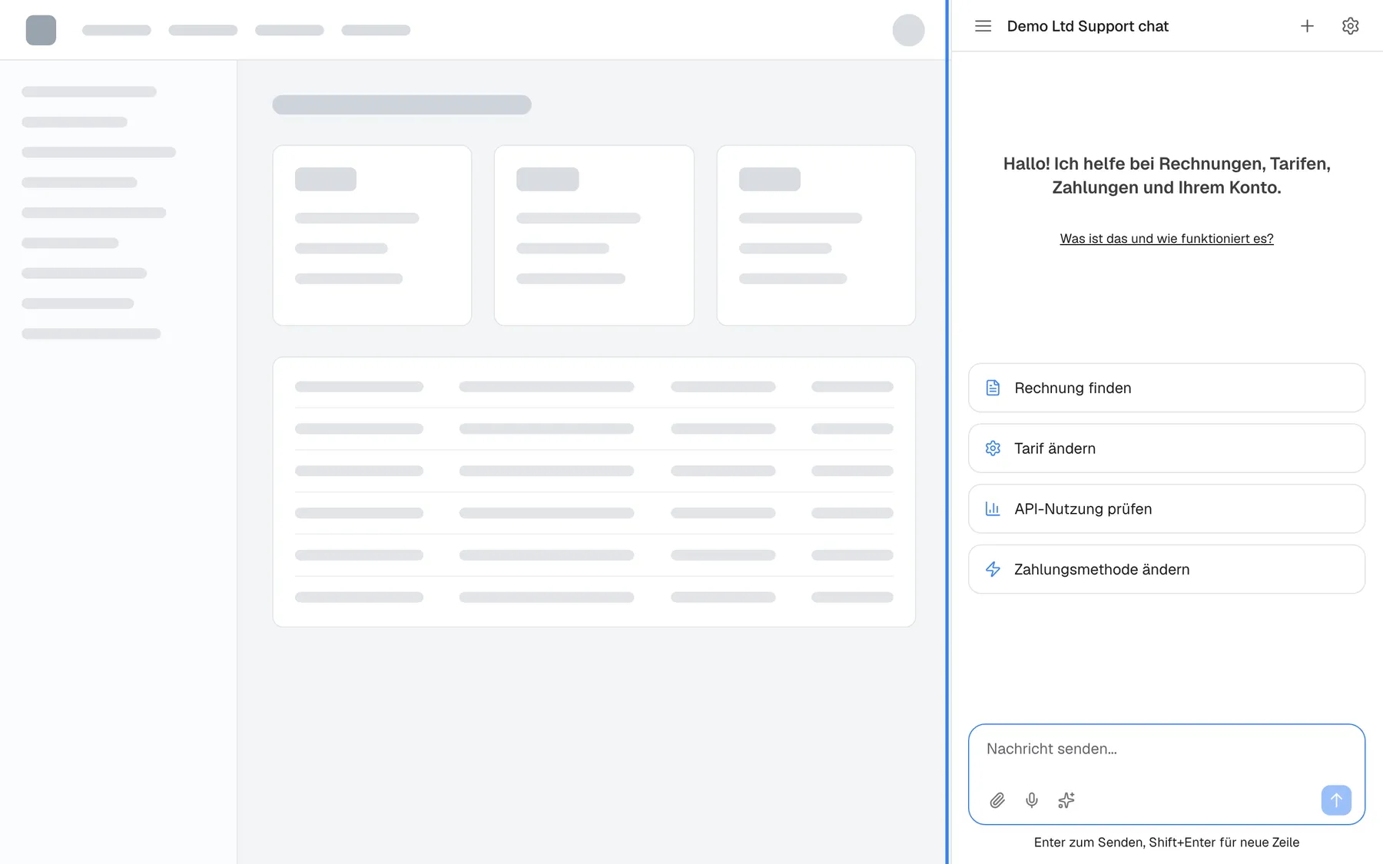The width and height of the screenshot is (1383, 864).
Task: Attach a file with the paperclip icon
Action: tap(997, 800)
